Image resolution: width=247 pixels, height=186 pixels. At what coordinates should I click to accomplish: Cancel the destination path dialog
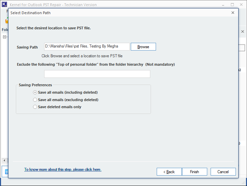click(x=223, y=172)
